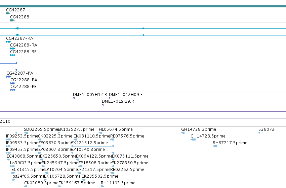Select bs39f03.5prime EST label

click(x=26, y=163)
